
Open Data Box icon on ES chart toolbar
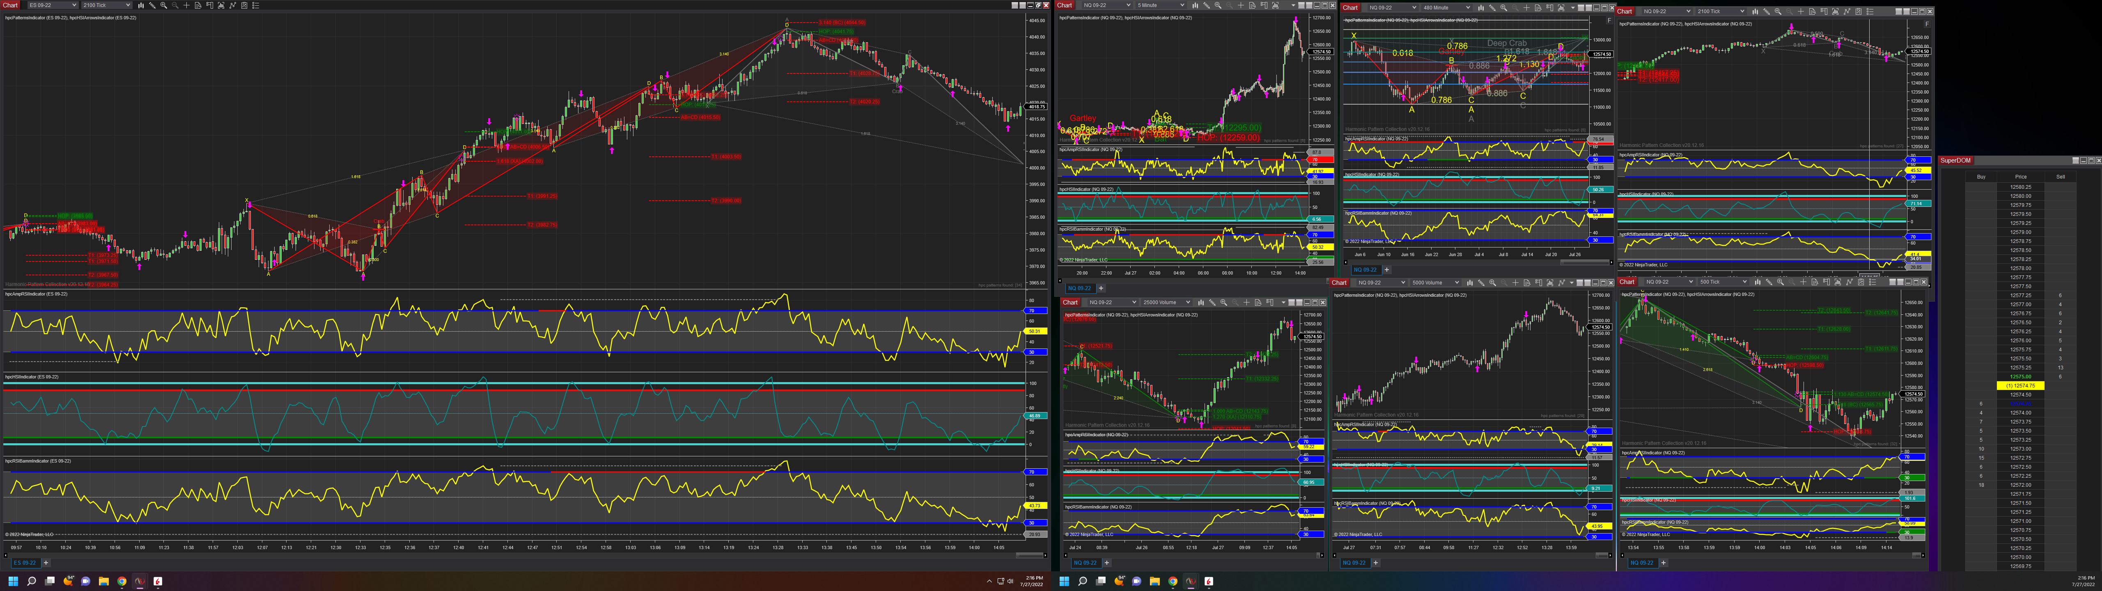[x=198, y=5]
